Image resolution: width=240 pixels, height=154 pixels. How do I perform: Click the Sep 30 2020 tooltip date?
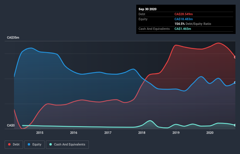pos(147,9)
